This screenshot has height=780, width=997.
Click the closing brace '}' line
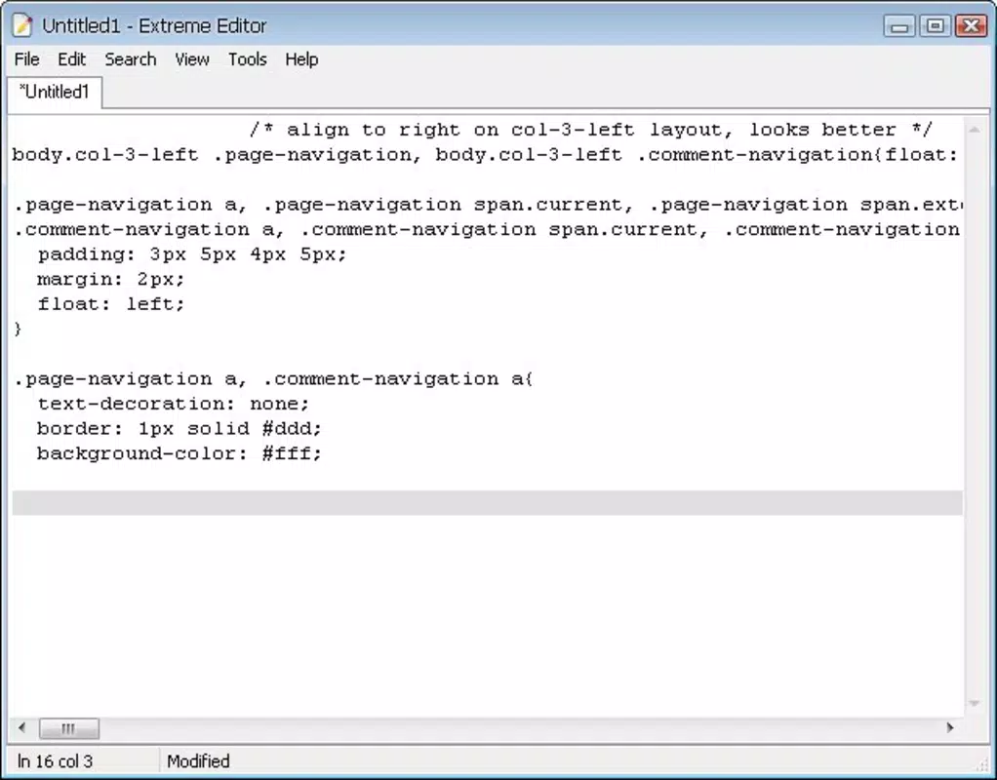pyautogui.click(x=18, y=329)
